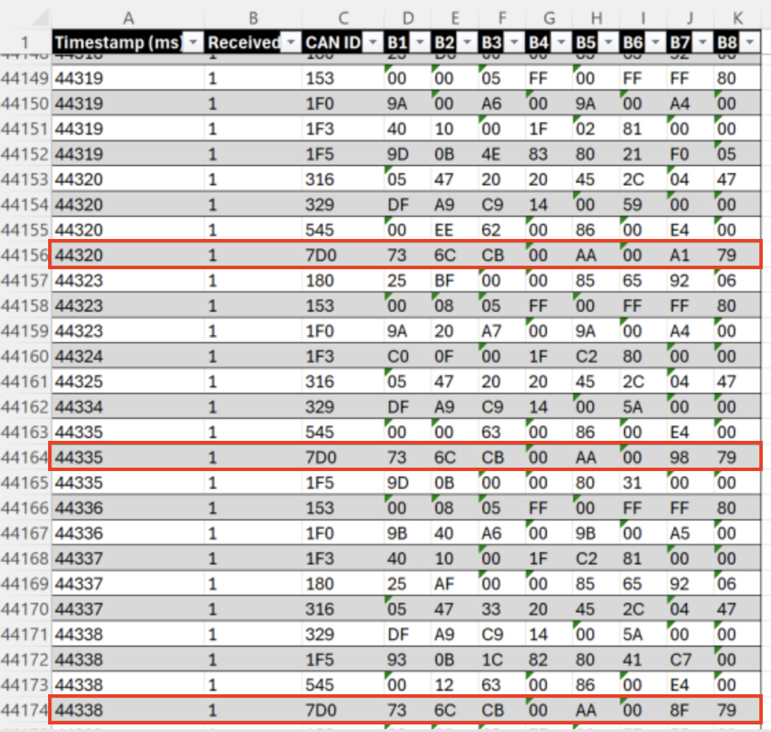The height and width of the screenshot is (732, 771).
Task: Open the B5 column filter arrow
Action: 609,43
